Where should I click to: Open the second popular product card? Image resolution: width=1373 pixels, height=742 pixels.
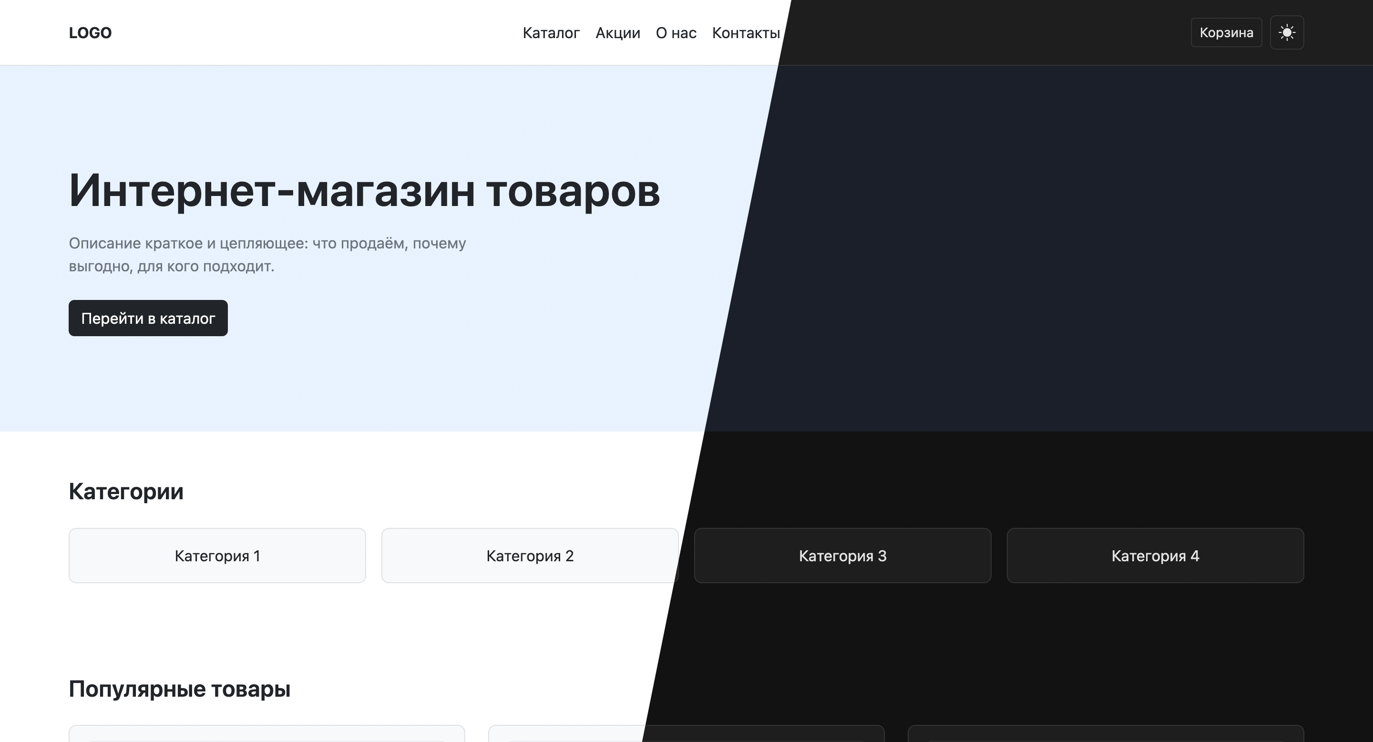pyautogui.click(x=686, y=733)
